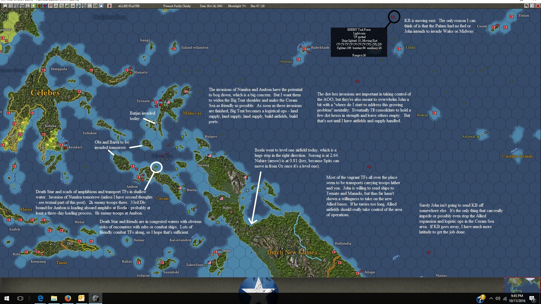The width and height of the screenshot is (541, 304).
Task: Expand the hidden system tray icons chevron
Action: [491, 298]
